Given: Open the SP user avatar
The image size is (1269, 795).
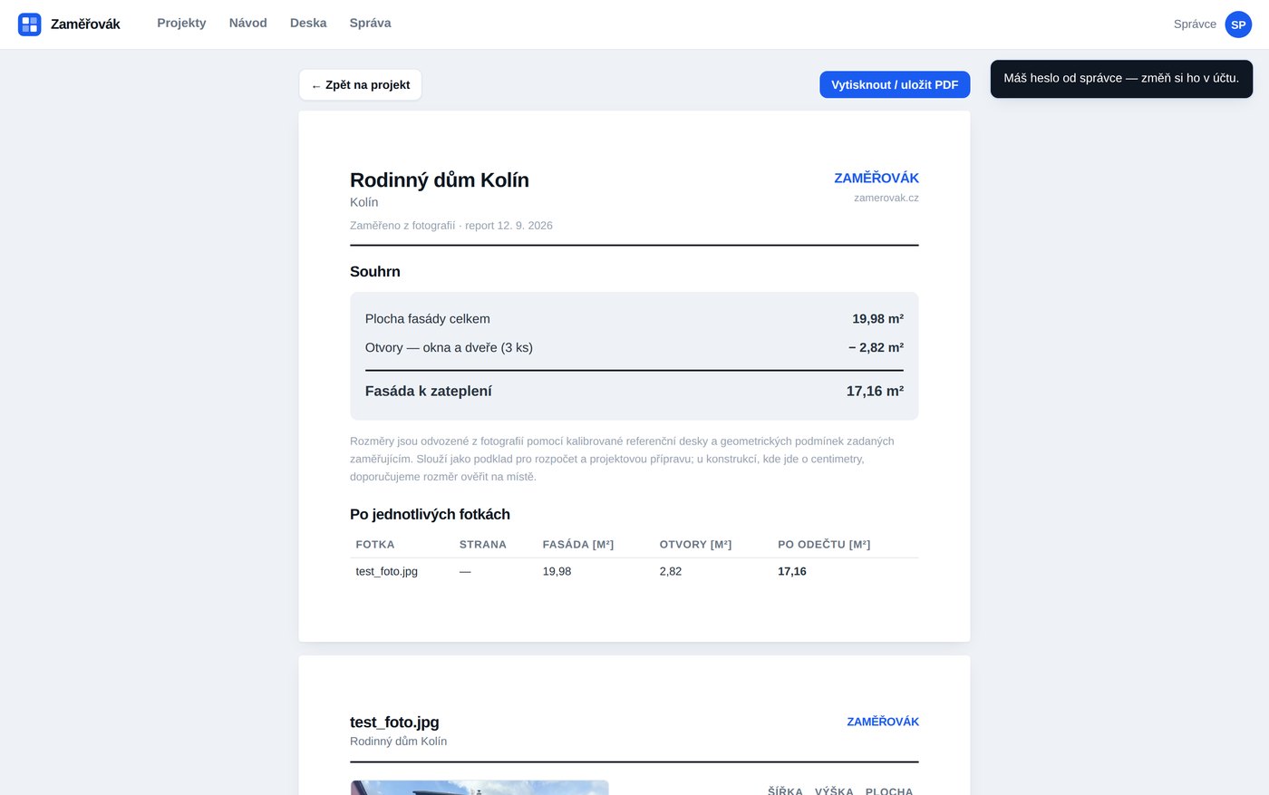Looking at the screenshot, I should [1238, 24].
